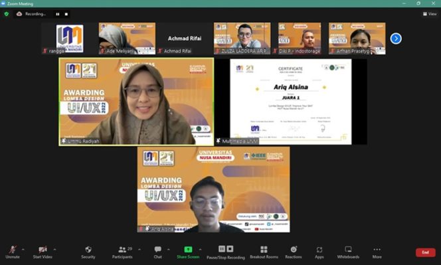Open audio options arrow next to Unmute
Image resolution: width=441 pixels, height=265 pixels.
(x=23, y=249)
